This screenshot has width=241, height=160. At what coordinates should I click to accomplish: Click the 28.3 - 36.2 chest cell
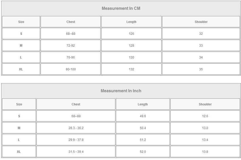(x=76, y=128)
